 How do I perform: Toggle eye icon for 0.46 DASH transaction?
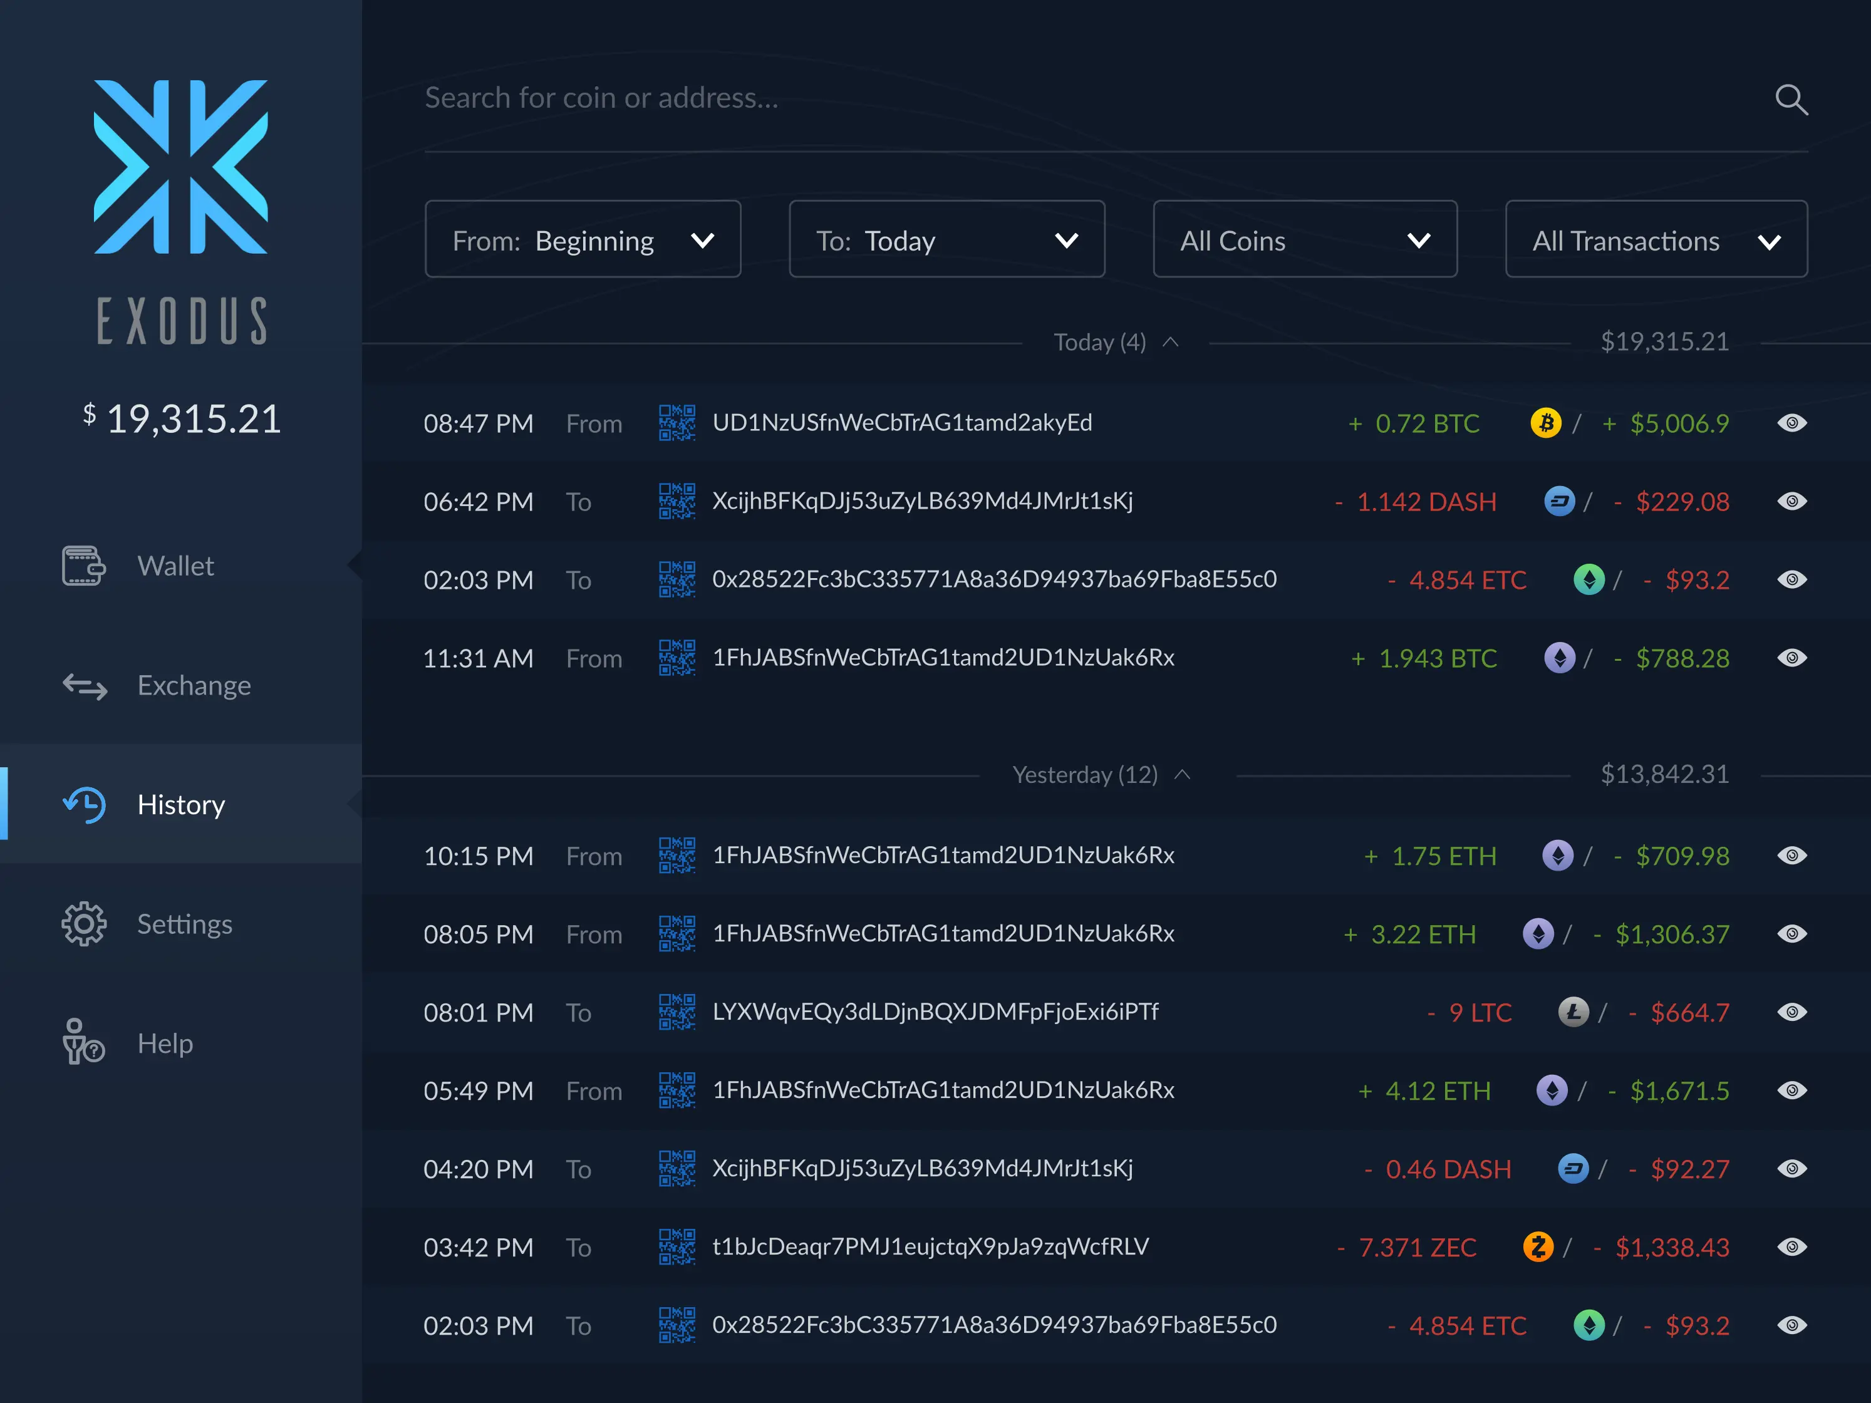1791,1169
